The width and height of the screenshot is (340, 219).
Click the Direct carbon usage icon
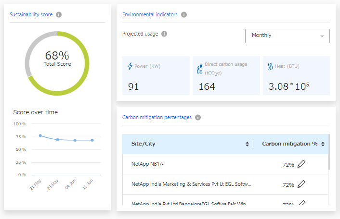[x=199, y=68]
